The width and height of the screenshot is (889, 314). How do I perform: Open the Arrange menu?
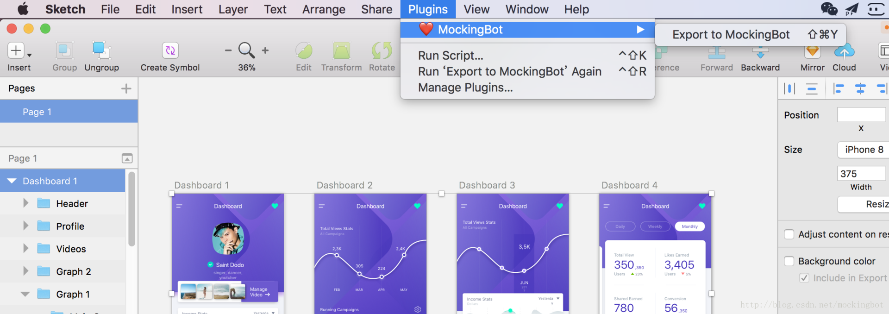324,9
